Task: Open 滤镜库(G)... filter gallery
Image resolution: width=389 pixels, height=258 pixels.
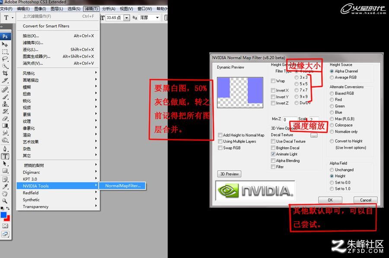Action: pyautogui.click(x=58, y=43)
